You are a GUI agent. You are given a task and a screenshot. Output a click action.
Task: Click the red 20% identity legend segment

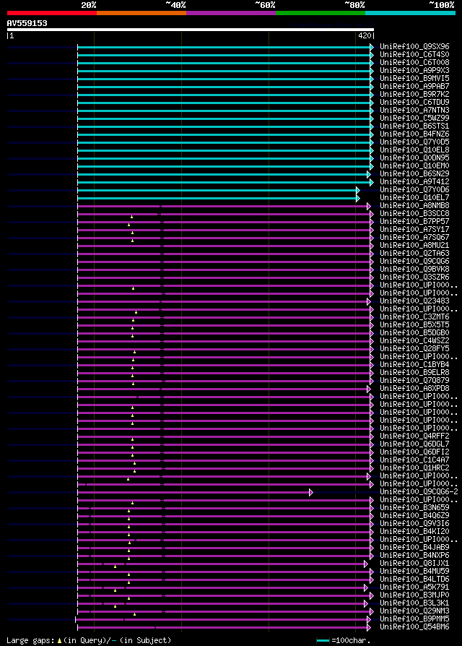pyautogui.click(x=52, y=13)
